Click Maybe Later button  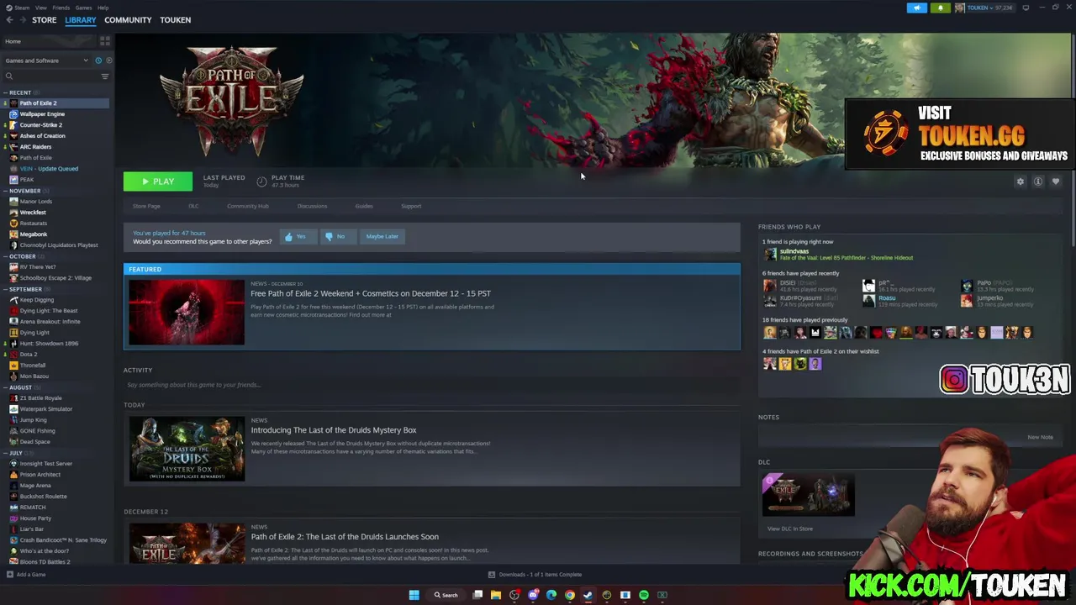click(382, 237)
